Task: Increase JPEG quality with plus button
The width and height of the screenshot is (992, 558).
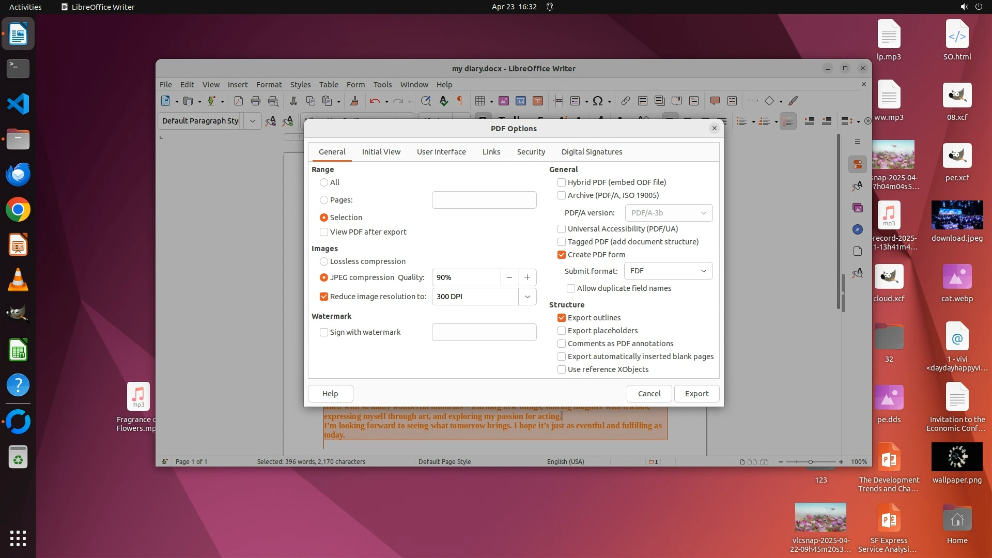Action: click(527, 277)
